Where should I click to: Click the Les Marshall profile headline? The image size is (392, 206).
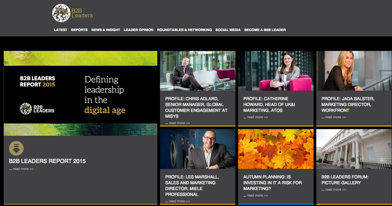pos(192,186)
